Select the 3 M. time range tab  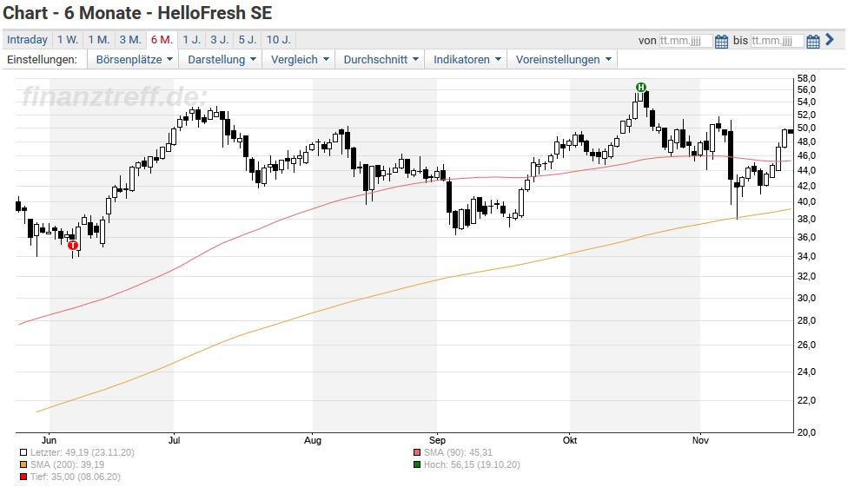click(130, 40)
